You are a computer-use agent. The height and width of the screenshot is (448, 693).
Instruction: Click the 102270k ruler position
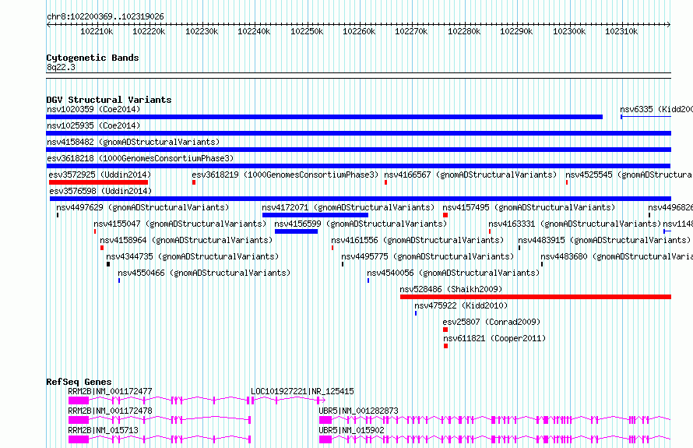pyautogui.click(x=411, y=31)
